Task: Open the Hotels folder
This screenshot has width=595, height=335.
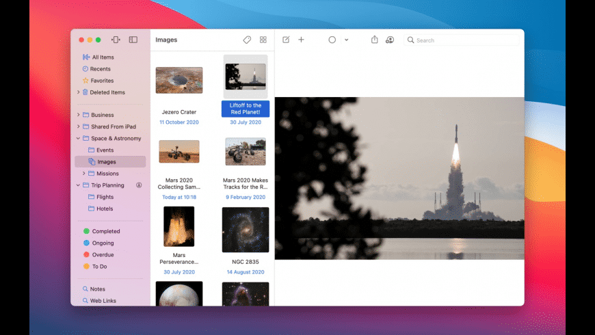Action: tap(104, 209)
